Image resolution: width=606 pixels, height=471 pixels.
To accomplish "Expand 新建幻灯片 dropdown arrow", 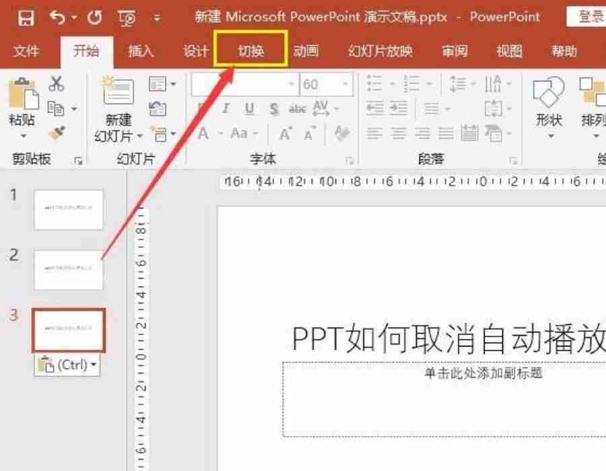I will pos(140,136).
